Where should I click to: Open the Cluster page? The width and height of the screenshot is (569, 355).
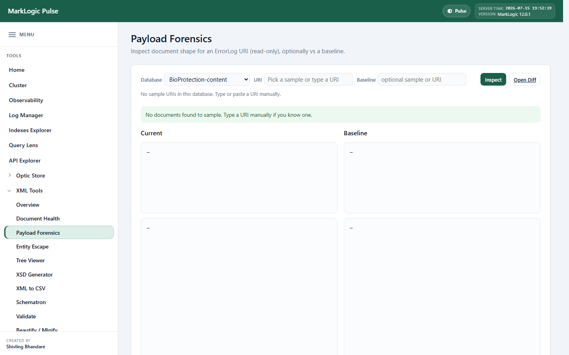tap(18, 85)
